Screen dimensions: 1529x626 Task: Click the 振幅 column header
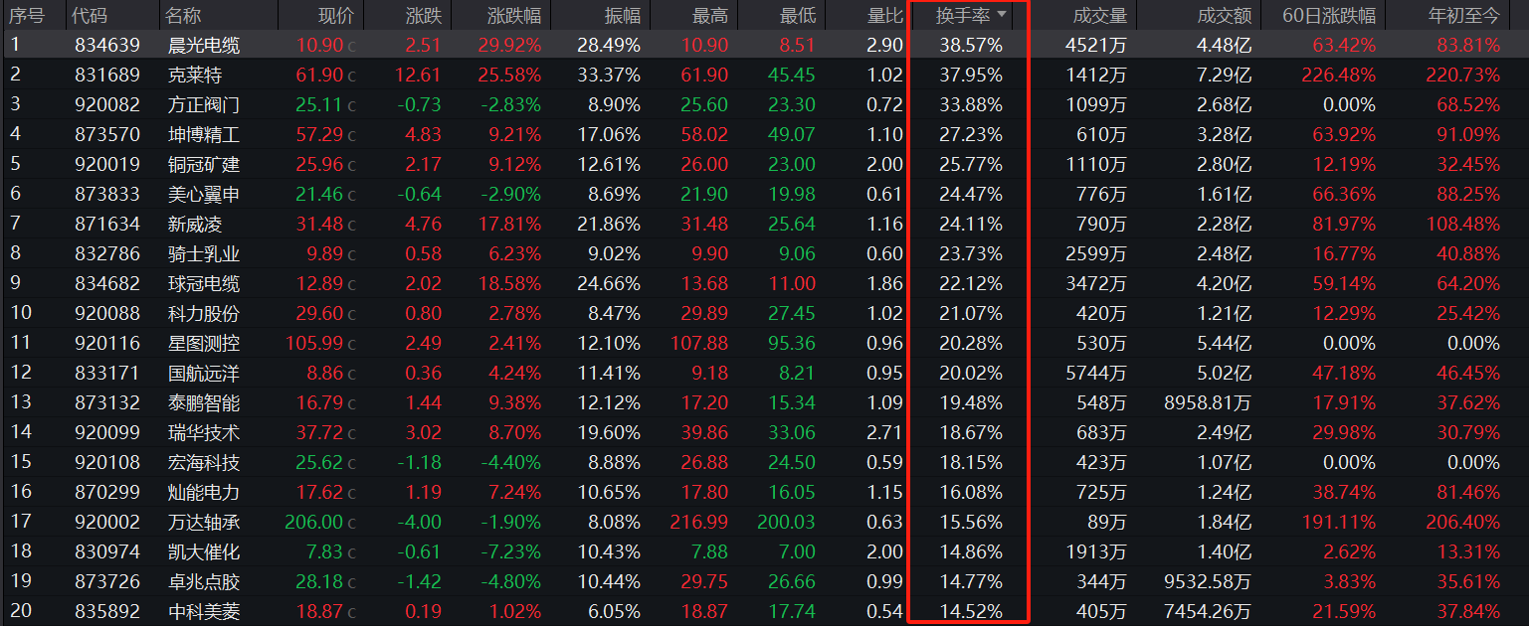(x=623, y=15)
